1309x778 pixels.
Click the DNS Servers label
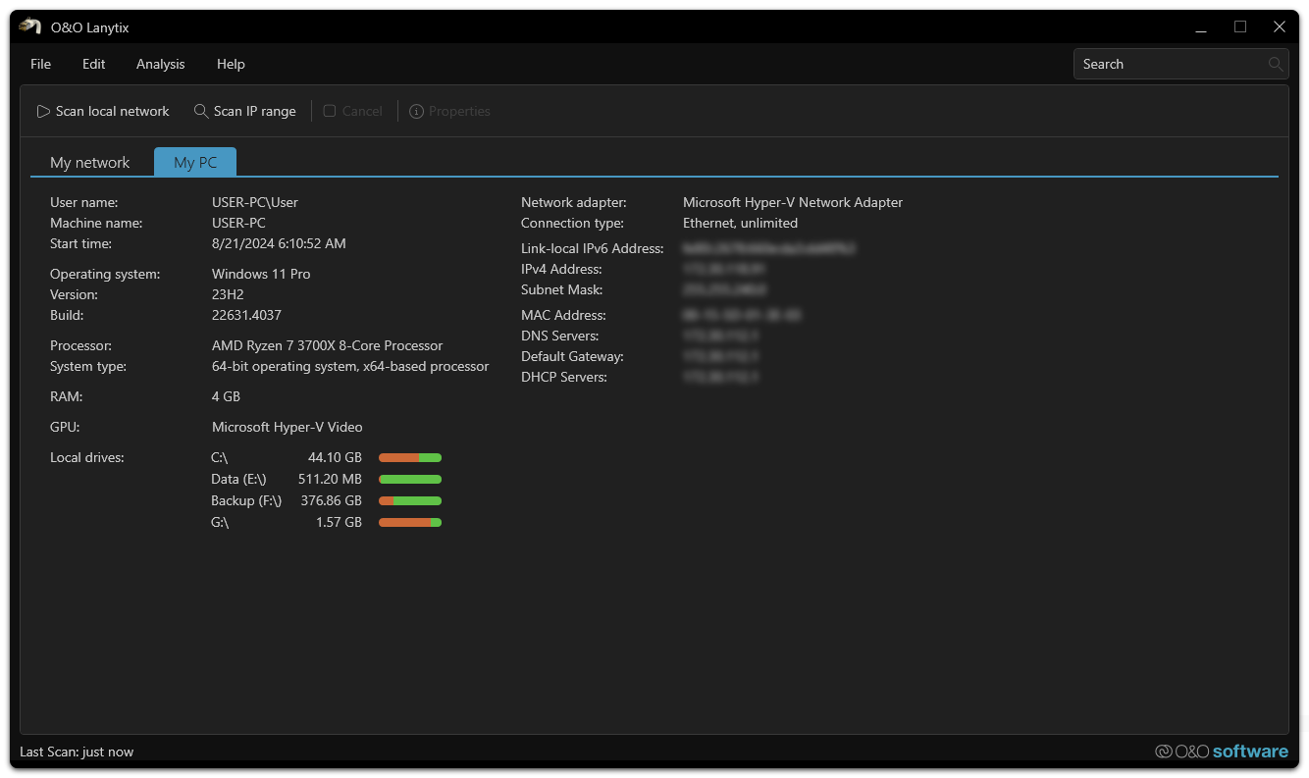click(559, 336)
